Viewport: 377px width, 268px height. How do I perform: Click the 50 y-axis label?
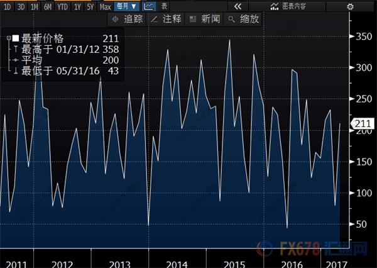click(x=361, y=225)
